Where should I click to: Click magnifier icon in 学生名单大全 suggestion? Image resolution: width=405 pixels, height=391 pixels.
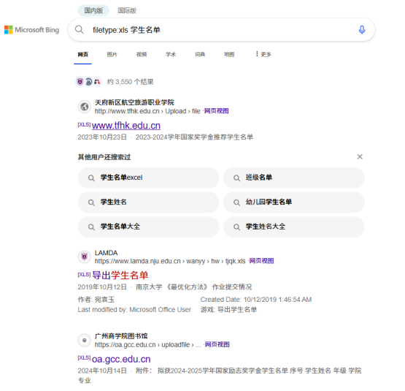point(91,227)
